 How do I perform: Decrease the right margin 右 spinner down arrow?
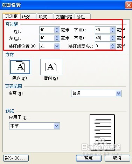[x=113, y=40]
